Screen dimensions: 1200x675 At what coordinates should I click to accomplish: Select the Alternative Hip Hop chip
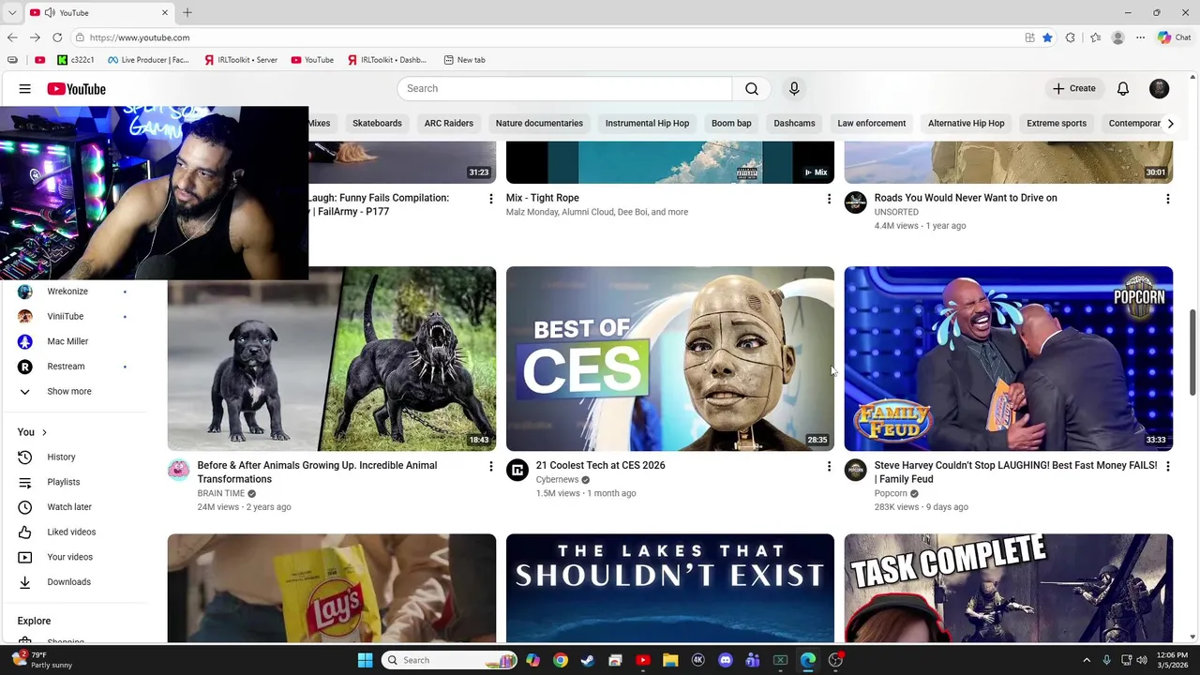[966, 123]
